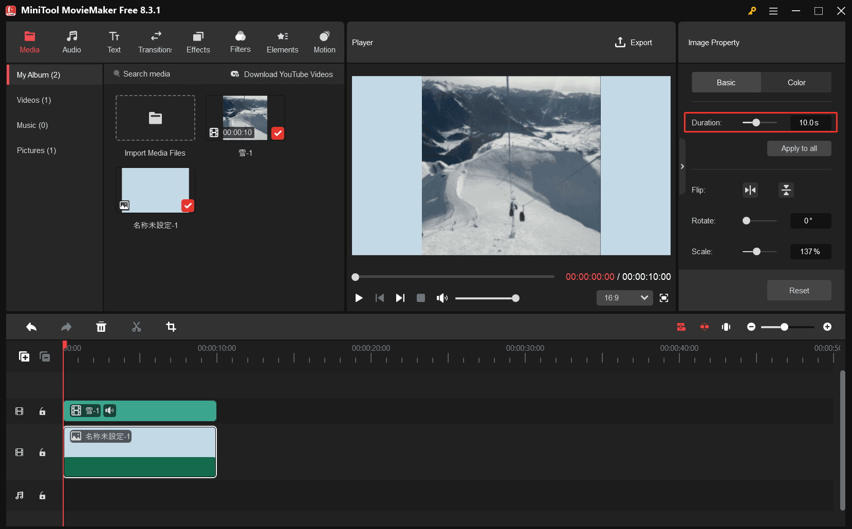This screenshot has width=852, height=529.
Task: Click the Export button
Action: tap(634, 43)
